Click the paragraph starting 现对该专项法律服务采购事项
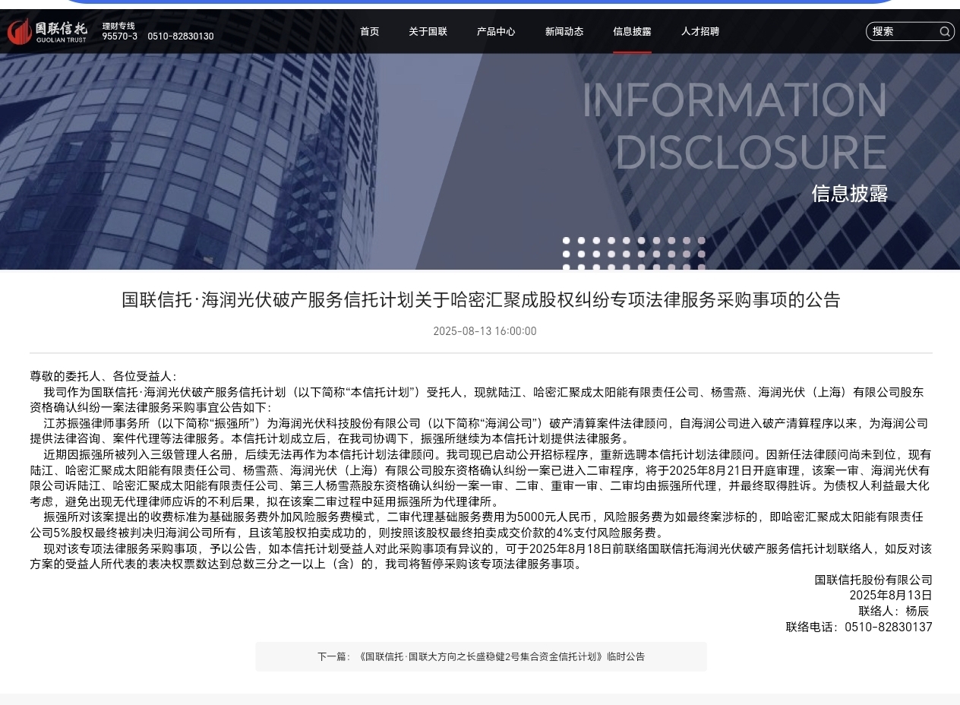Screen dimensions: 960x705 point(481,556)
